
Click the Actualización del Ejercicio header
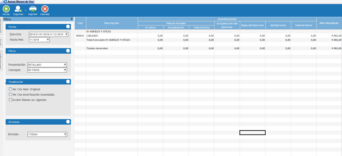point(227,25)
